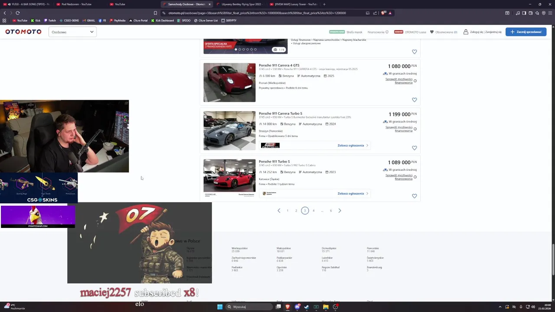The height and width of the screenshot is (312, 555).
Task: Click the Wyszukaj taskbar search box
Action: pos(249,307)
